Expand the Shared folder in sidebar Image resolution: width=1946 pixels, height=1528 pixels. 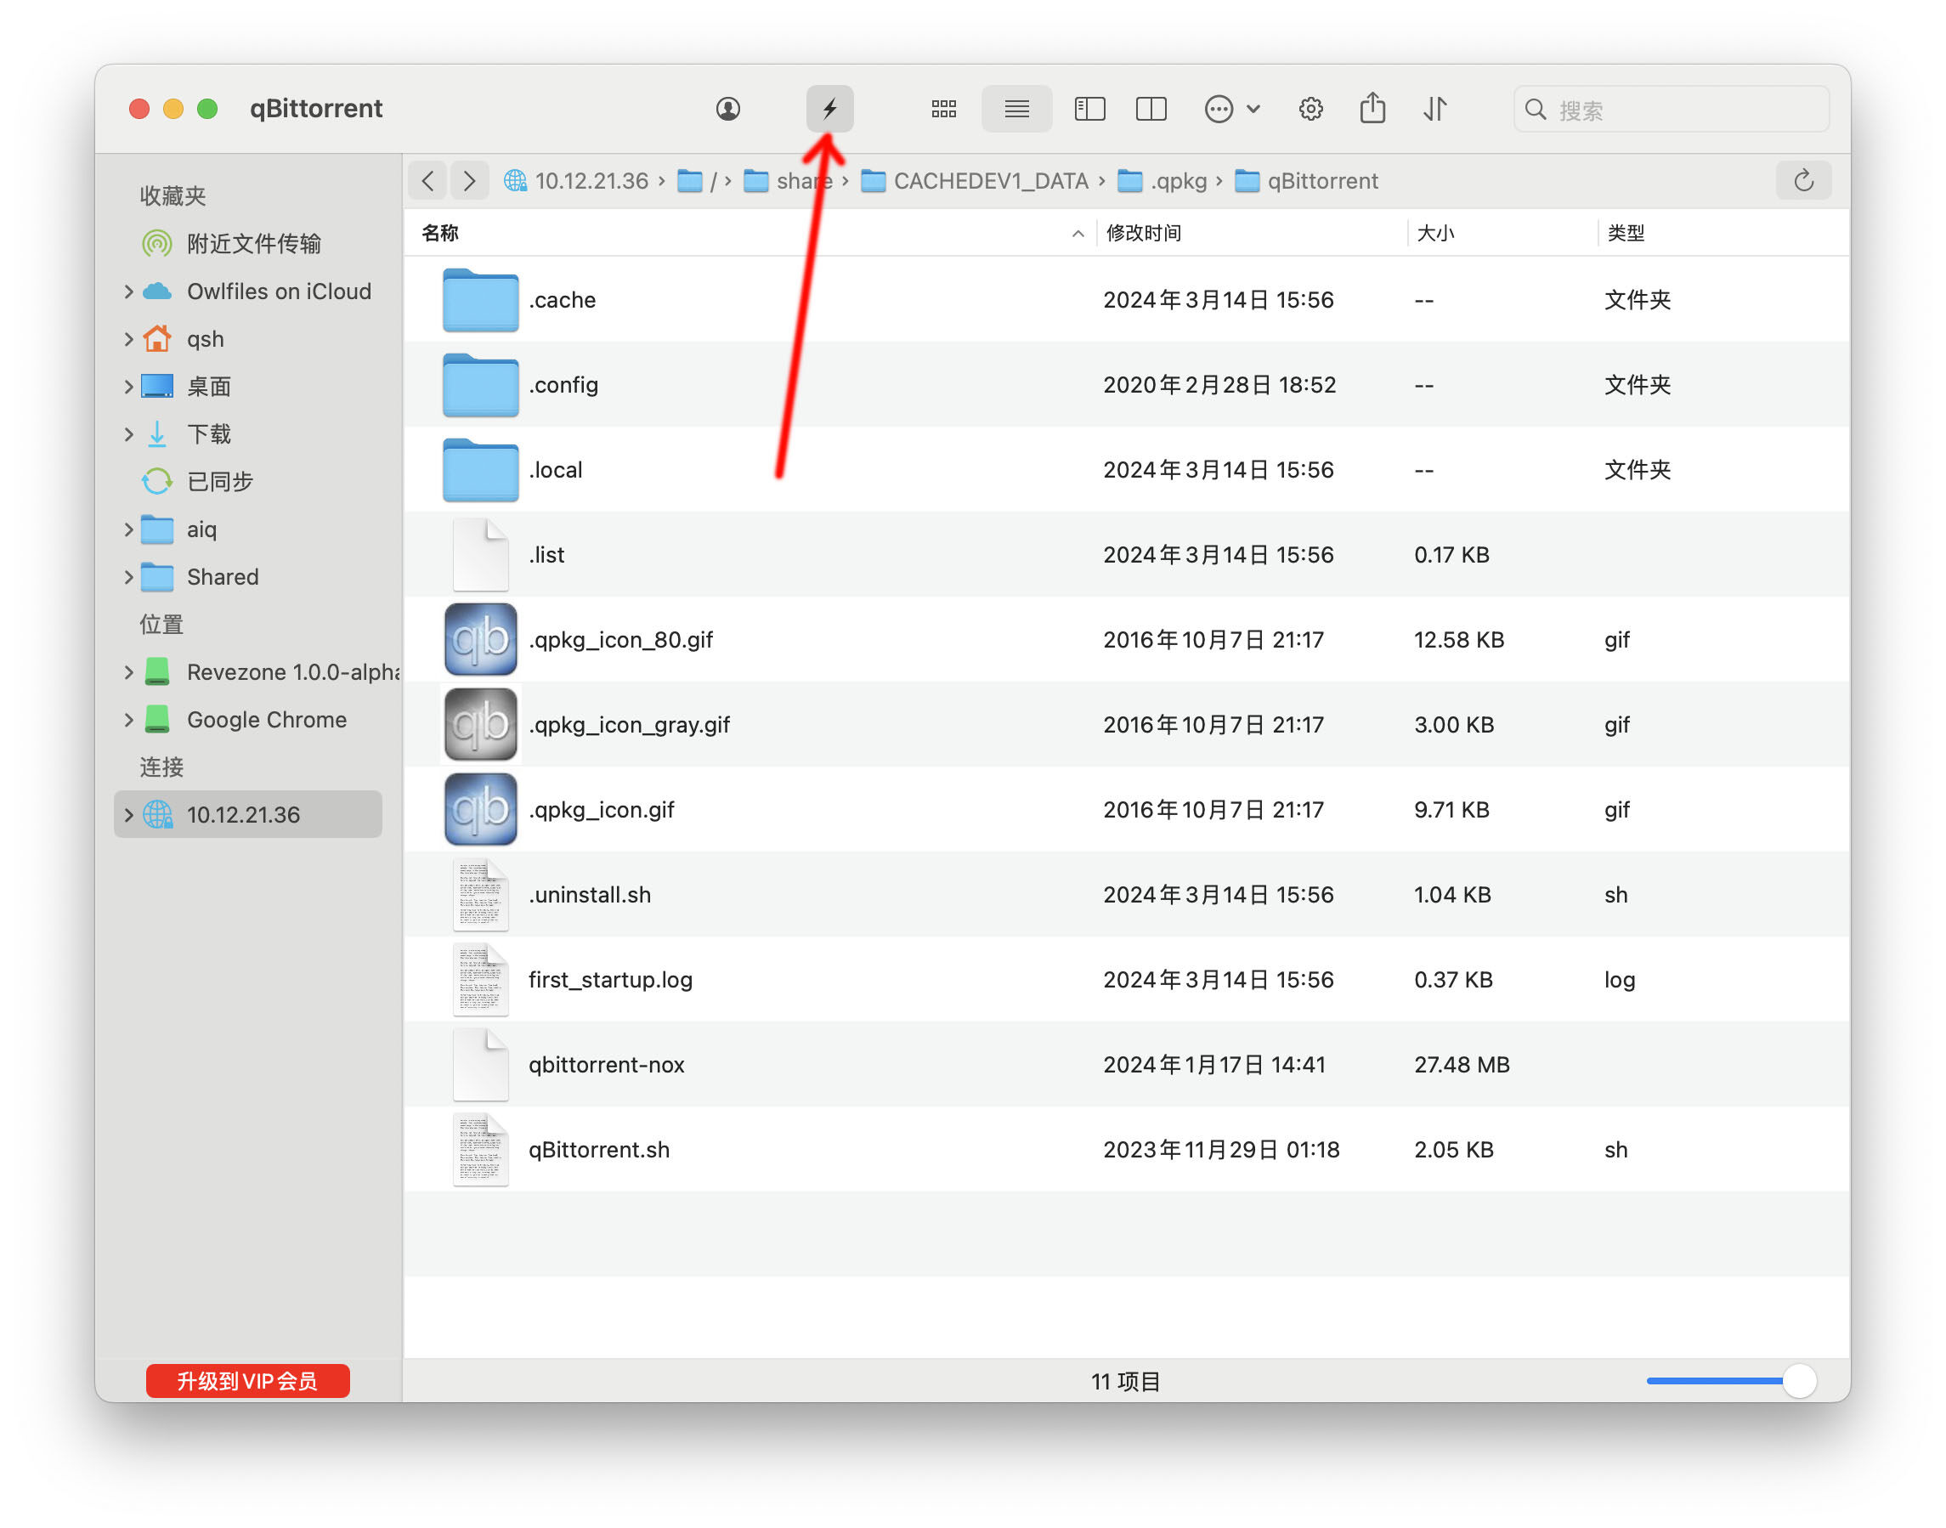pyautogui.click(x=127, y=577)
